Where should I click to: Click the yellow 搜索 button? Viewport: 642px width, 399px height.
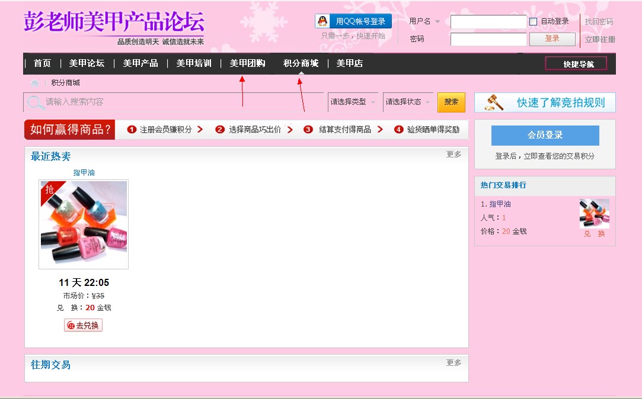point(451,102)
